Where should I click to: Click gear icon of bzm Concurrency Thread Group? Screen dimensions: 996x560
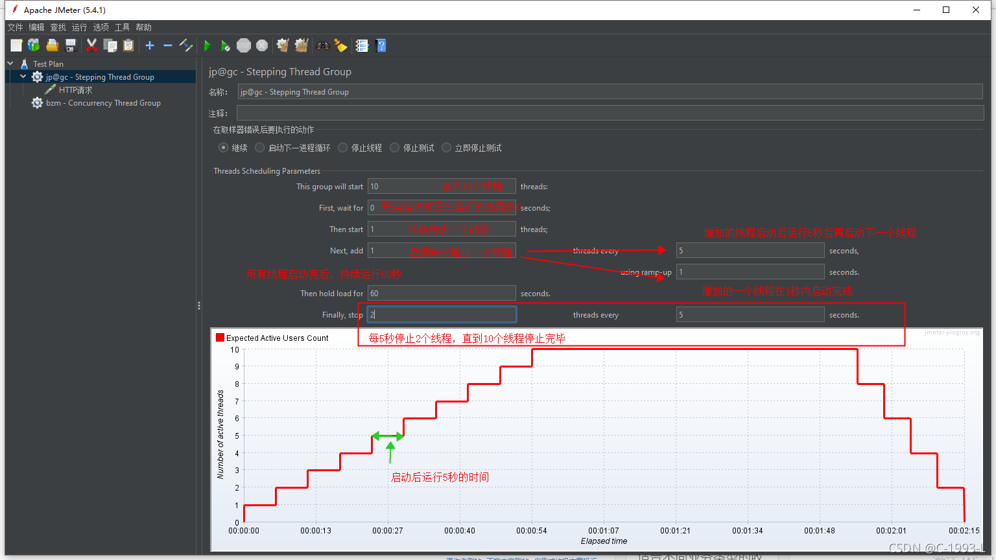click(x=38, y=102)
